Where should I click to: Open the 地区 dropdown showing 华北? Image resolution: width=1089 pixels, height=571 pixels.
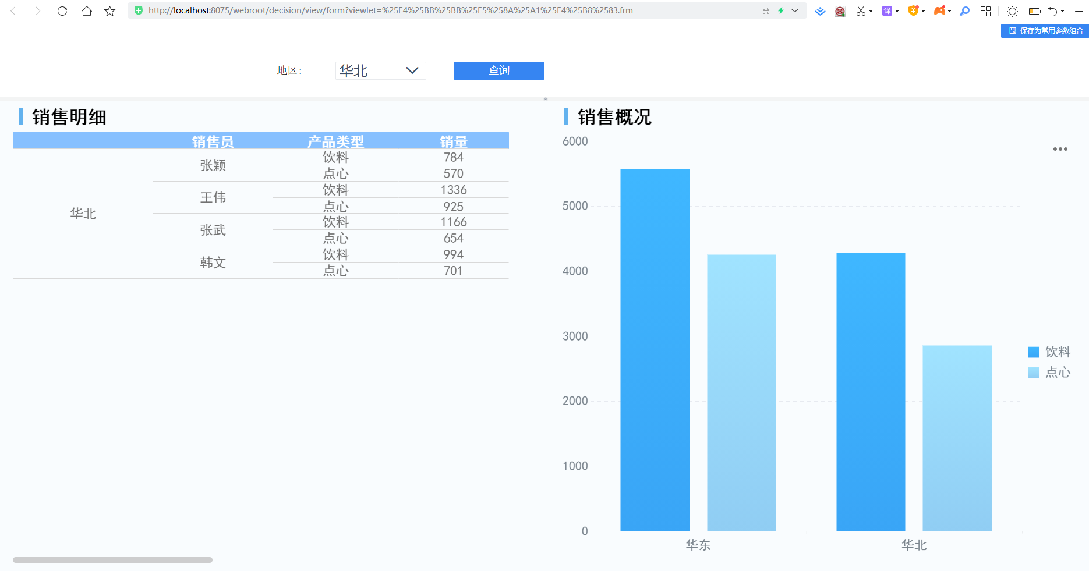pos(381,70)
